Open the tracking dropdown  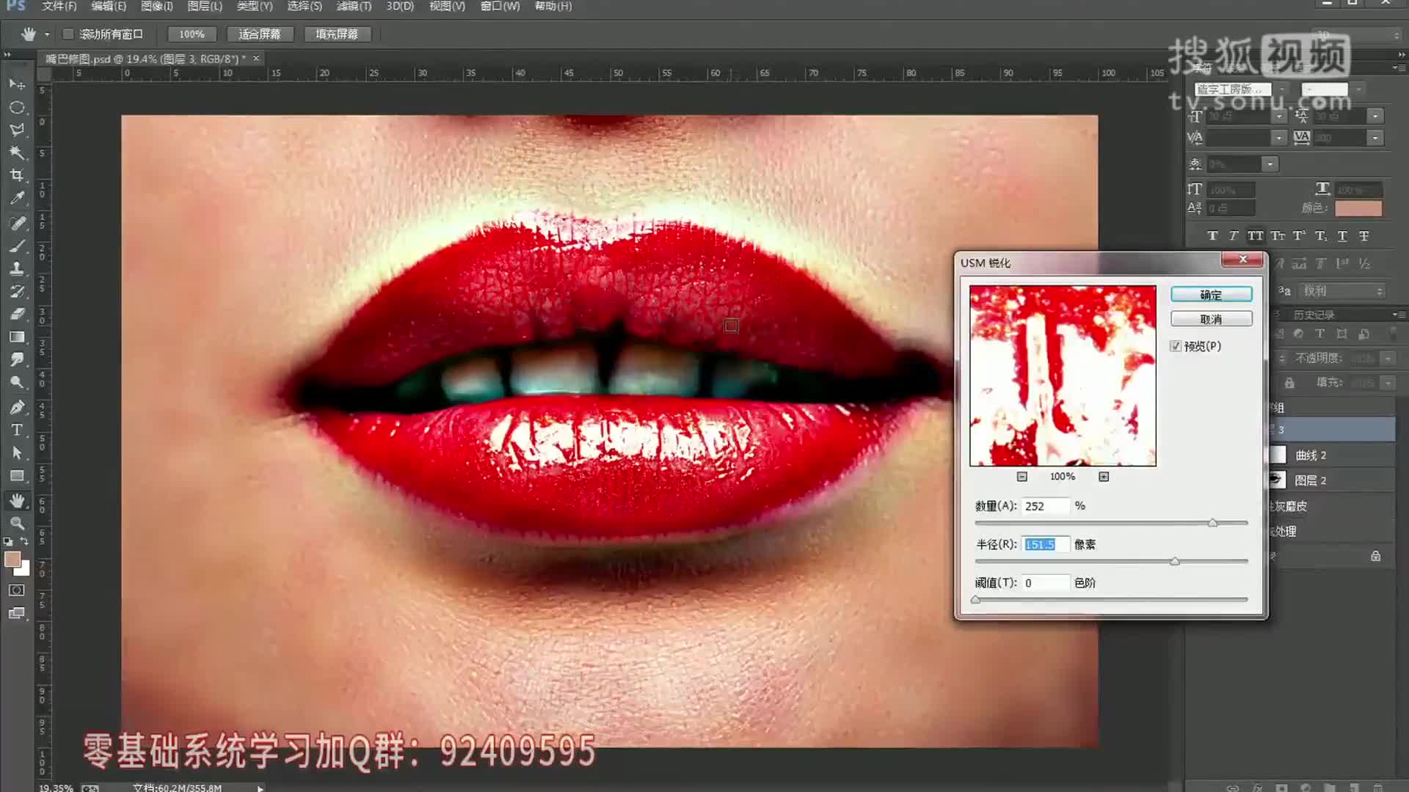point(1375,138)
